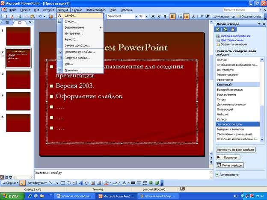Click the Undo arrow icon

pyautogui.click(x=40, y=16)
